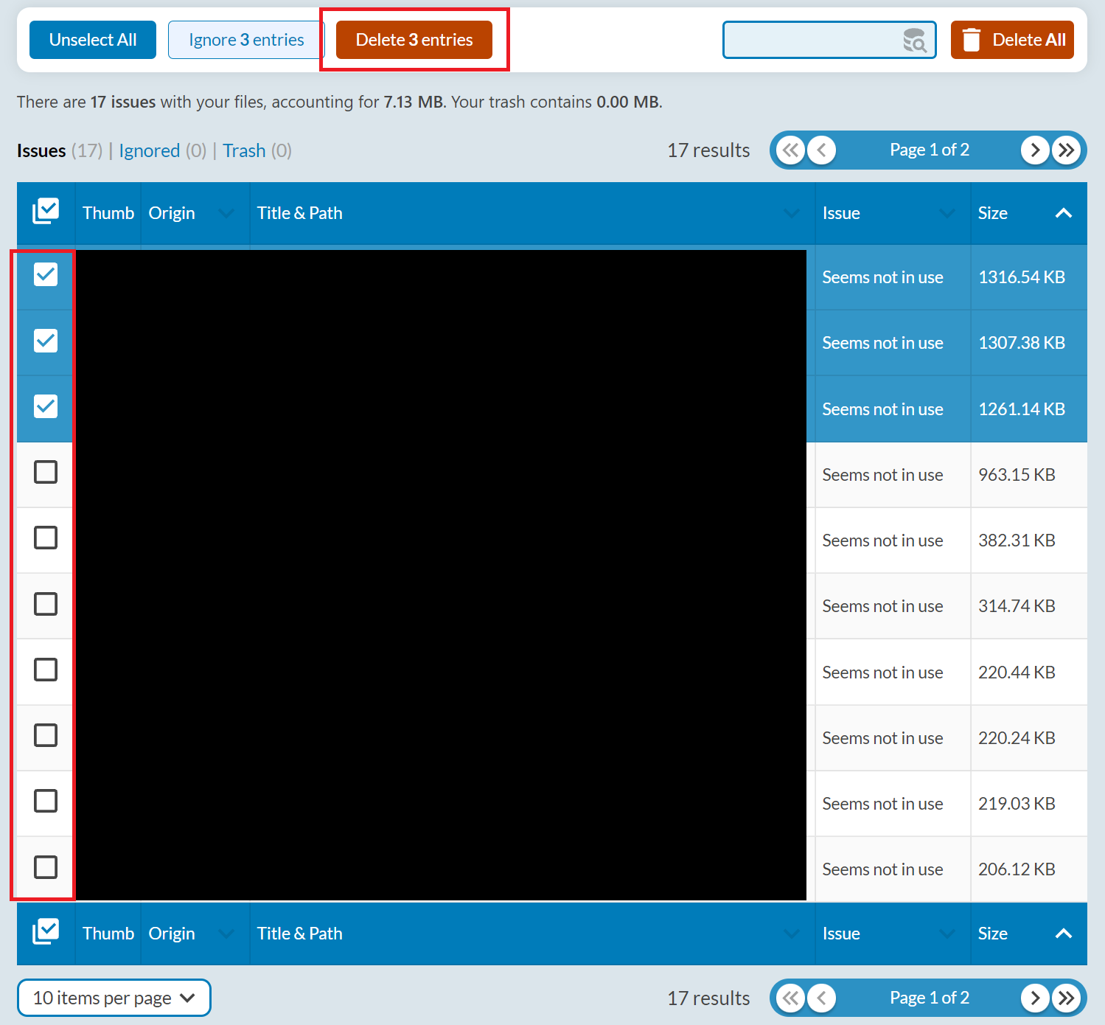Click Ignore 3 entries button
Screen dimensions: 1105x1025
coord(246,40)
